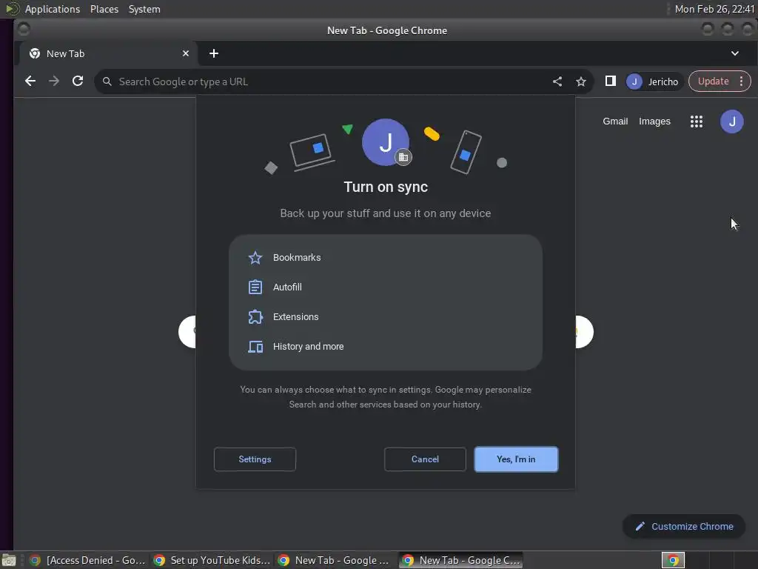Image resolution: width=758 pixels, height=569 pixels.
Task: Click the Bookmarks text in the sync list
Action: coord(297,258)
